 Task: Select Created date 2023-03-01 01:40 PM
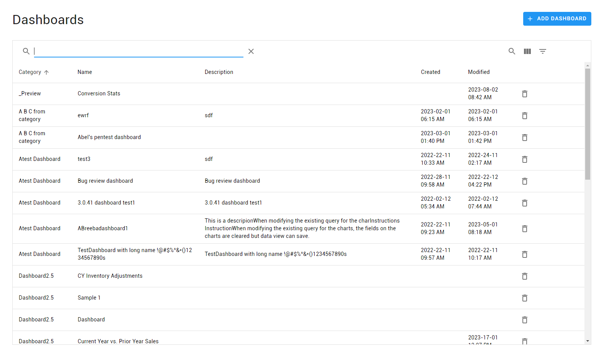point(436,137)
